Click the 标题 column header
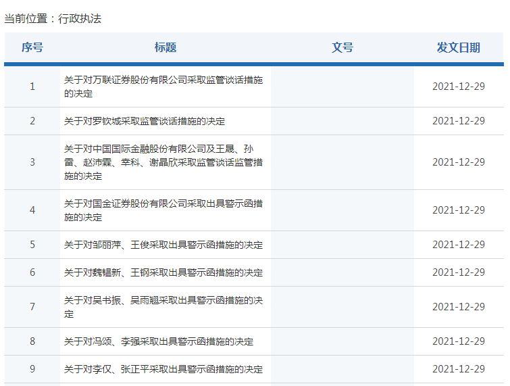 (165, 47)
